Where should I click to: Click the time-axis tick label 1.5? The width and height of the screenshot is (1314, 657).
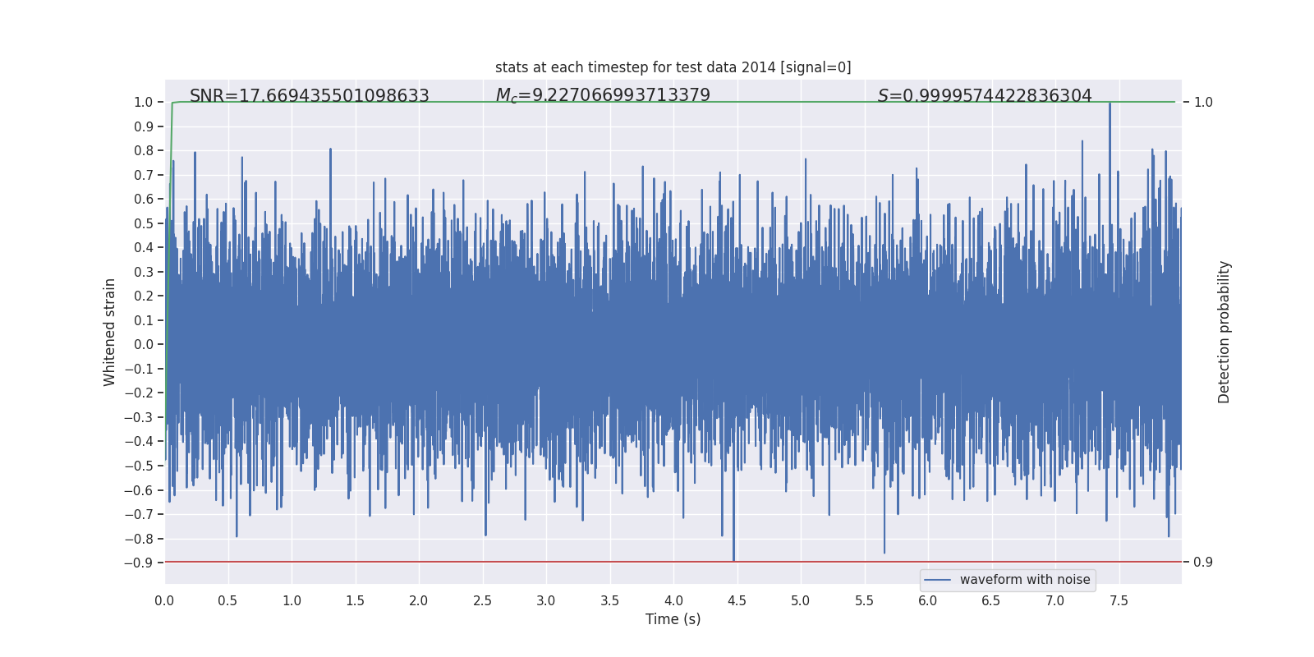[355, 600]
